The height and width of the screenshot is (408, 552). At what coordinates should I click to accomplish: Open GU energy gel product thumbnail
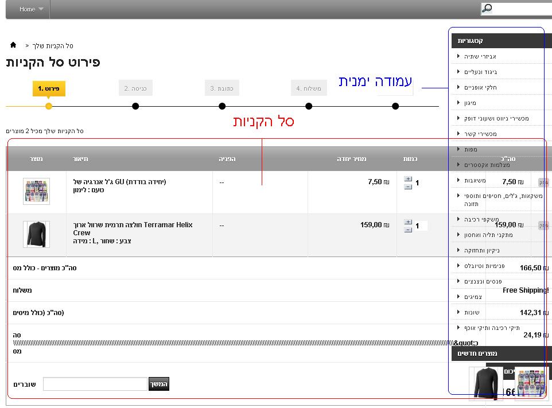click(x=36, y=191)
